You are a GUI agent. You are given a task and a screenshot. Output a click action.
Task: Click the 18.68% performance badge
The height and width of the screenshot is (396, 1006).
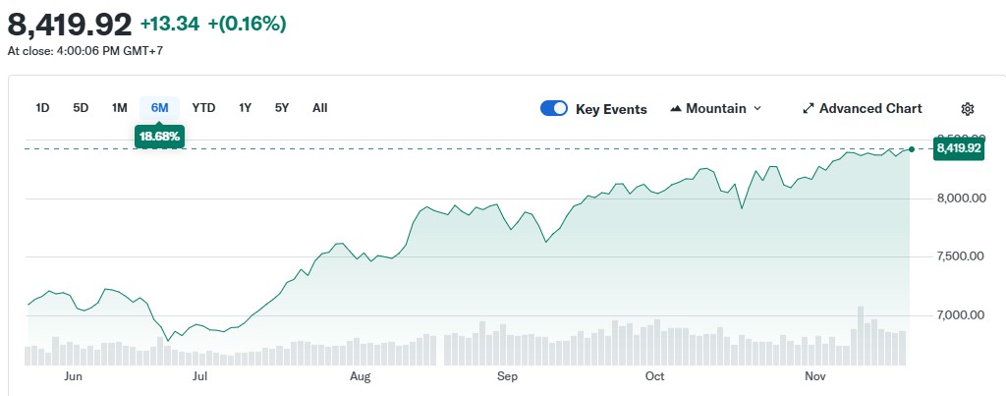(159, 137)
